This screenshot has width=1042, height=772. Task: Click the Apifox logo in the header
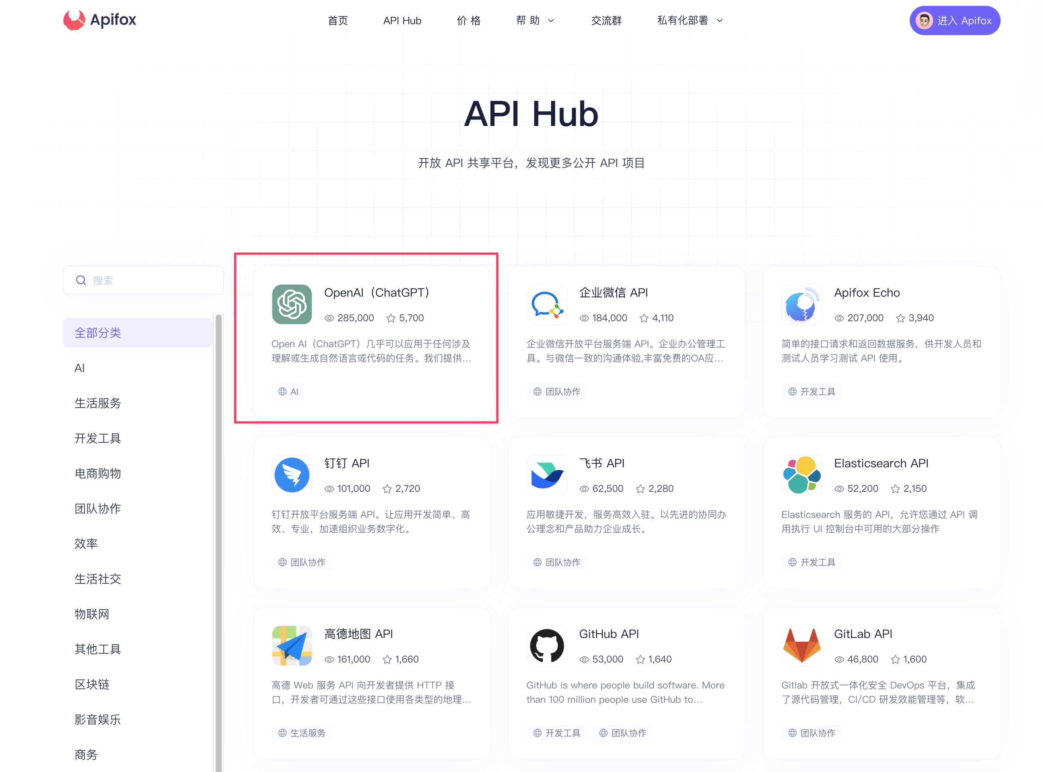tap(99, 20)
